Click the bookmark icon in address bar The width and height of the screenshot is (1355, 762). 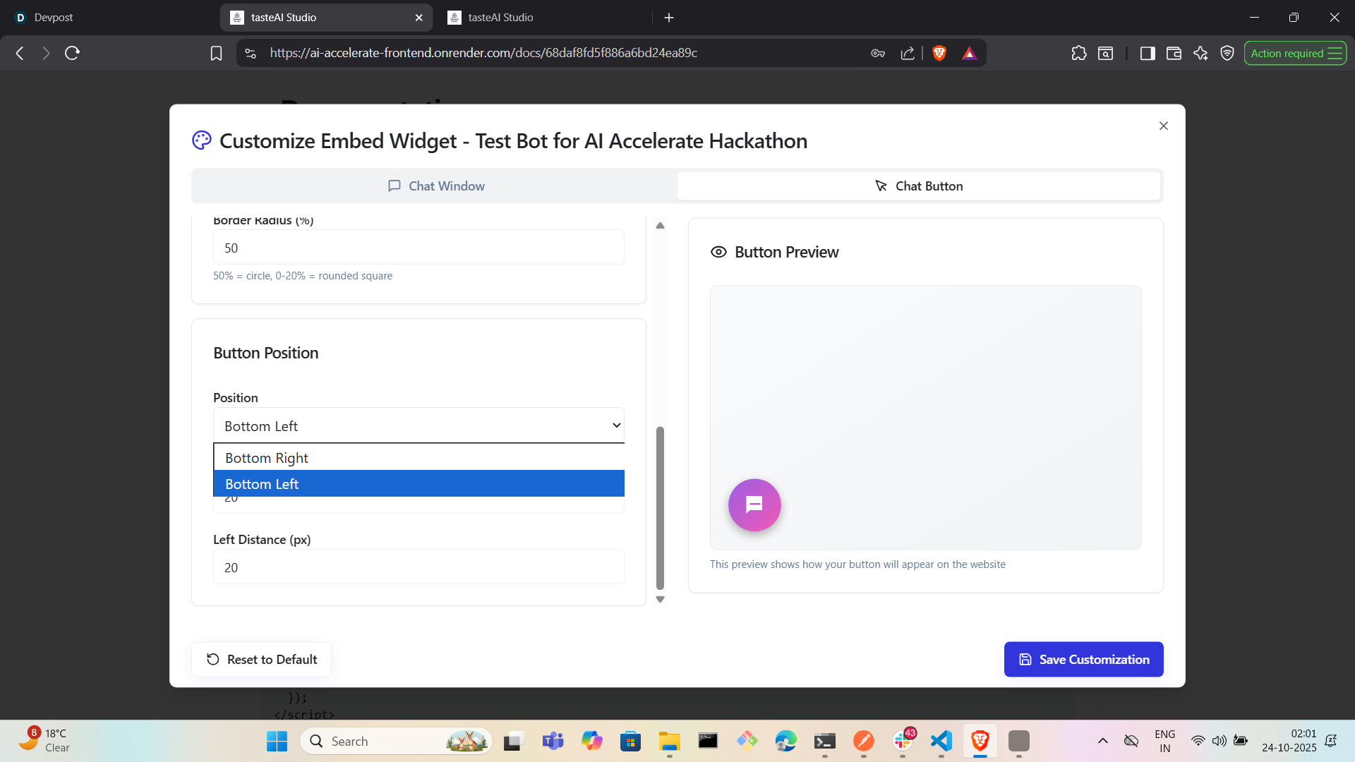tap(216, 53)
